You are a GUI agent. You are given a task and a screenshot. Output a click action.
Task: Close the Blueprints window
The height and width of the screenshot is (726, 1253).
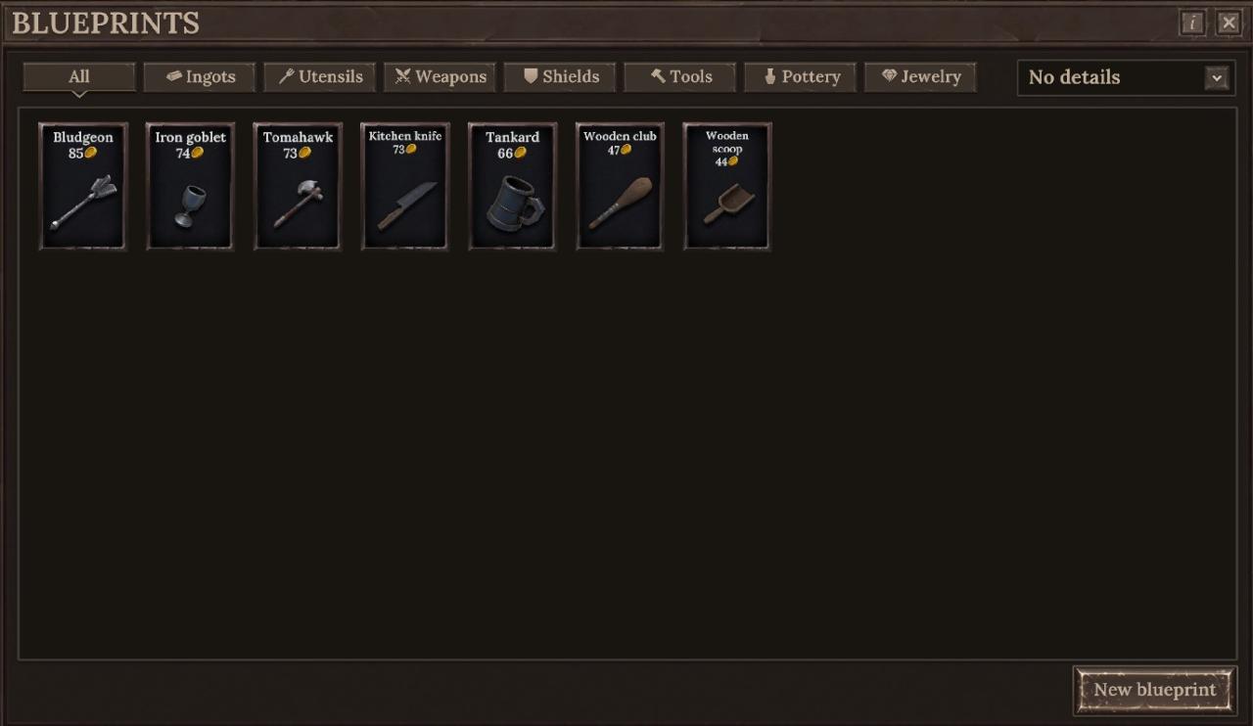point(1229,23)
